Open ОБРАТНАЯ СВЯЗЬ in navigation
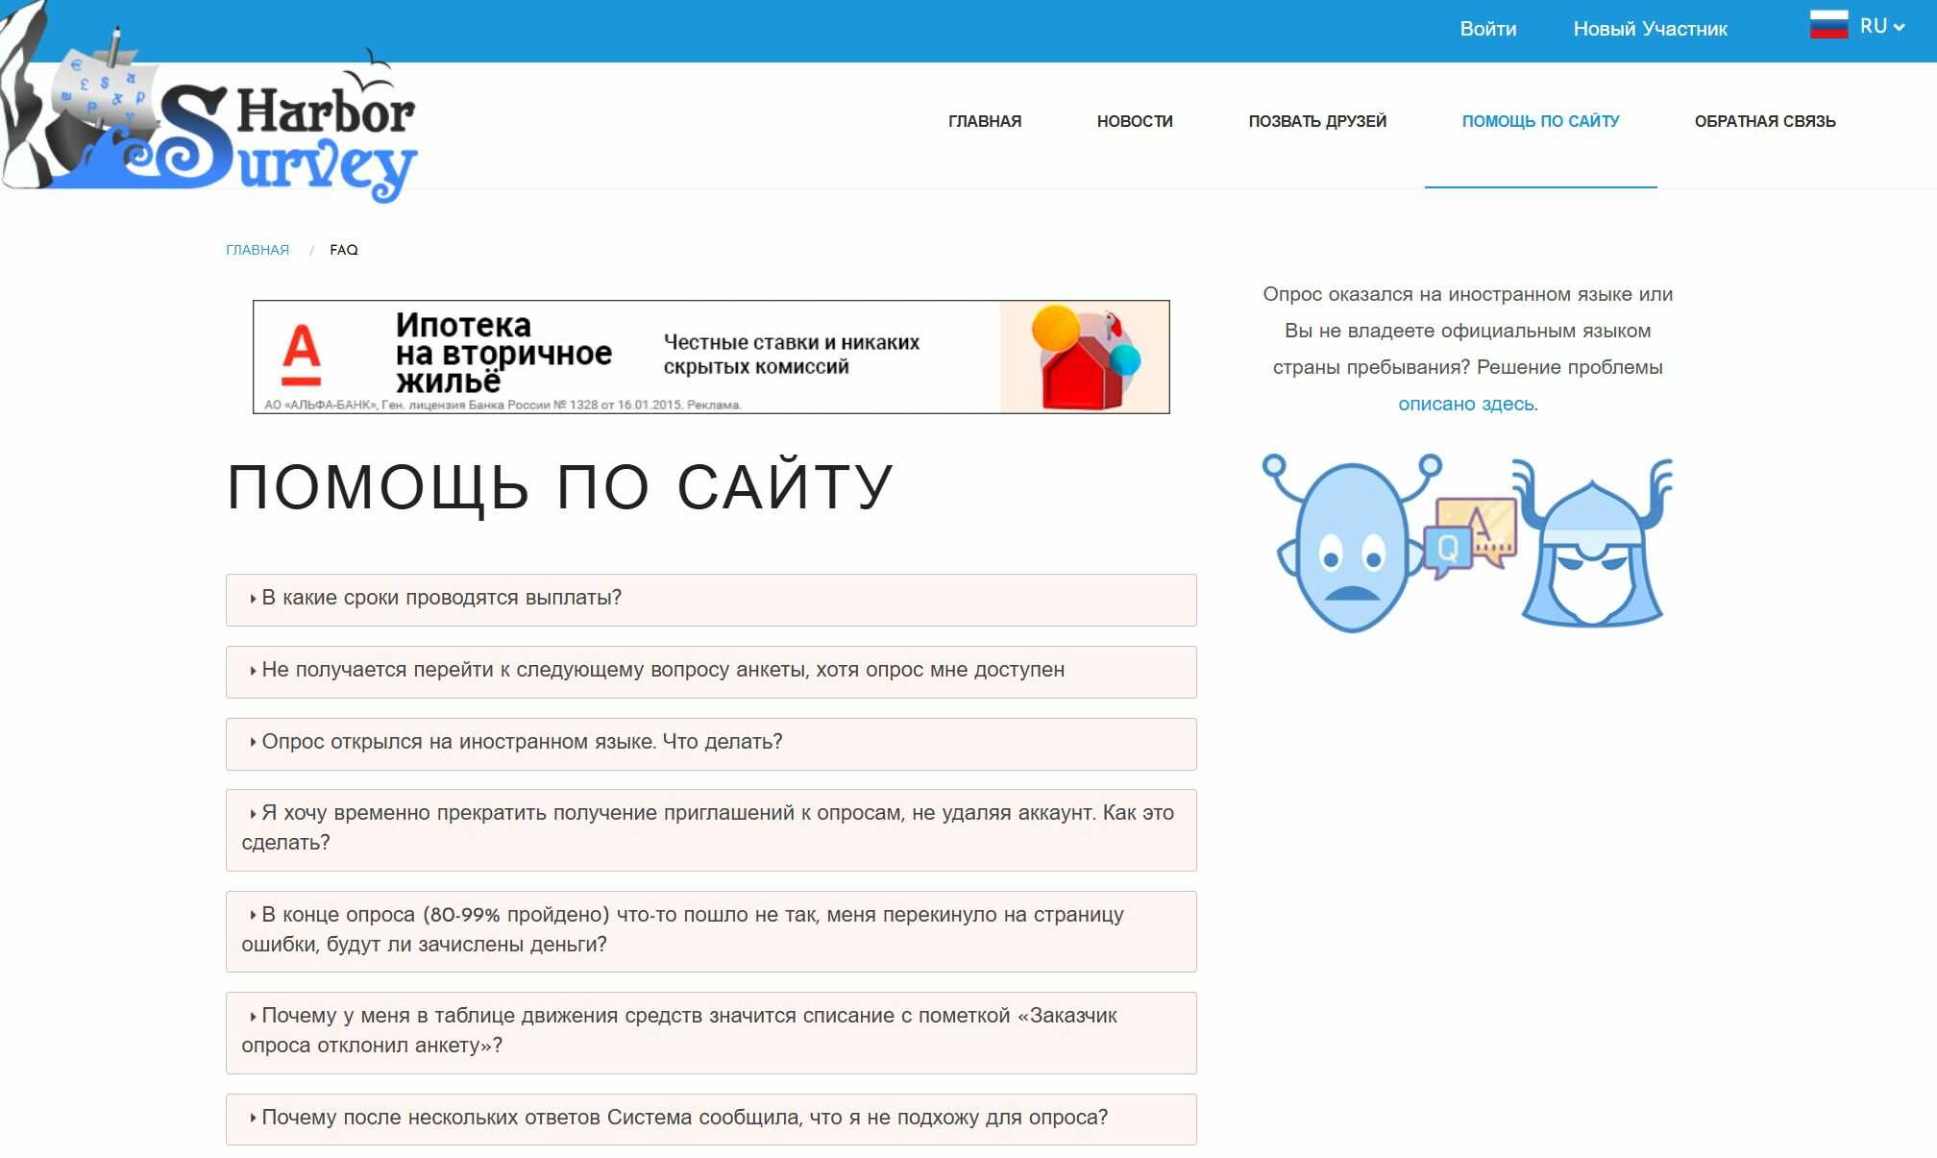1937x1158 pixels. [x=1764, y=121]
